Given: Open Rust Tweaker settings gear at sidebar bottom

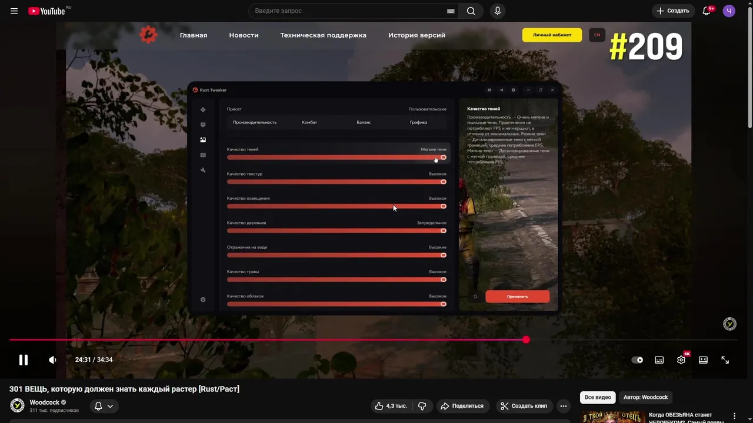Looking at the screenshot, I should (x=203, y=300).
